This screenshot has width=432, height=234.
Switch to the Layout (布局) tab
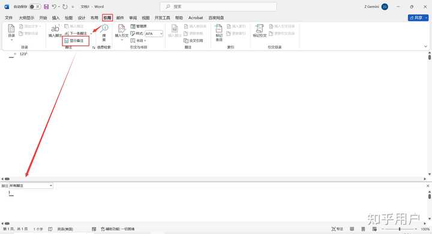pyautogui.click(x=94, y=17)
